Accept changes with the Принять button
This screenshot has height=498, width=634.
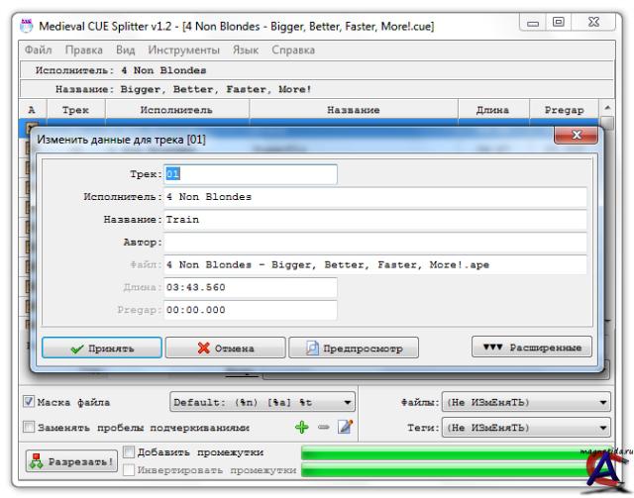point(101,349)
